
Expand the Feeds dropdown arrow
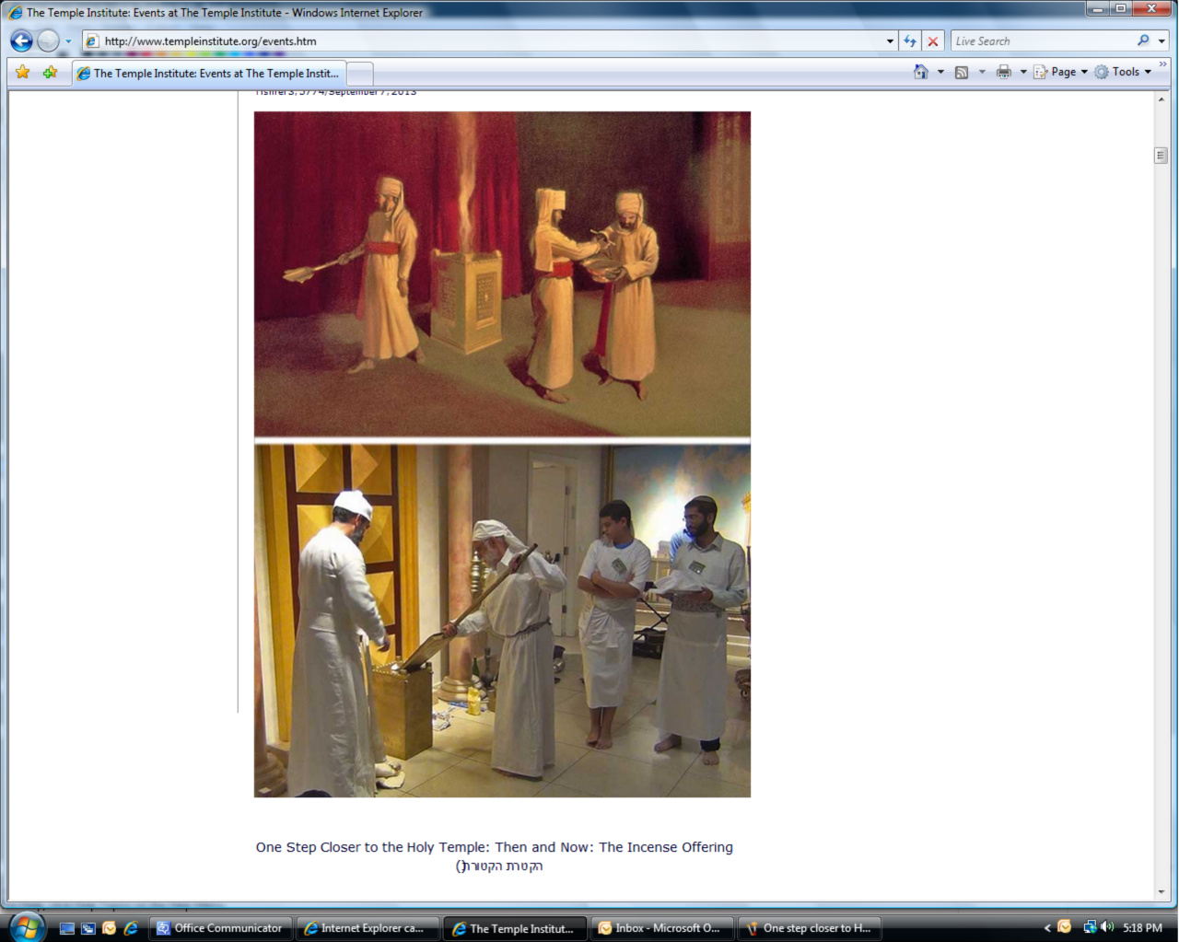click(982, 72)
